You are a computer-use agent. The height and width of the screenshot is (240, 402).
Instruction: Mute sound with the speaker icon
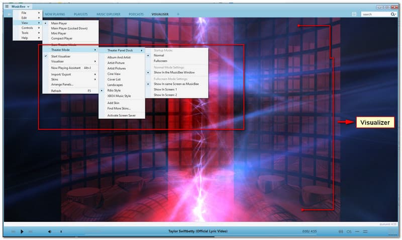tap(50, 231)
